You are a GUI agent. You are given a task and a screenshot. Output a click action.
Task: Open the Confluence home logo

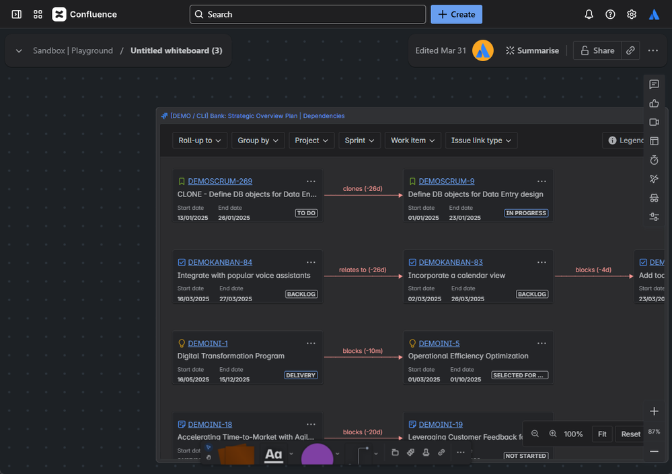[x=85, y=15]
